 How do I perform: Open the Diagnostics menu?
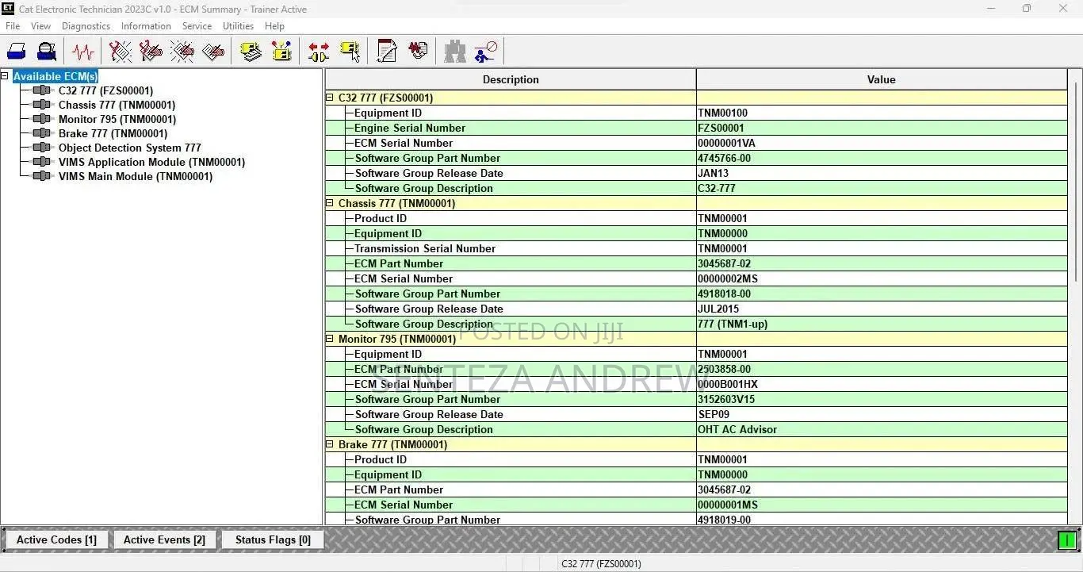[x=86, y=26]
